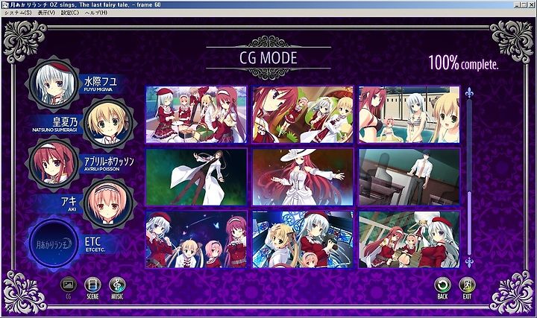
Task: View the swimsuit poolside CG thumbnail
Action: (409, 115)
